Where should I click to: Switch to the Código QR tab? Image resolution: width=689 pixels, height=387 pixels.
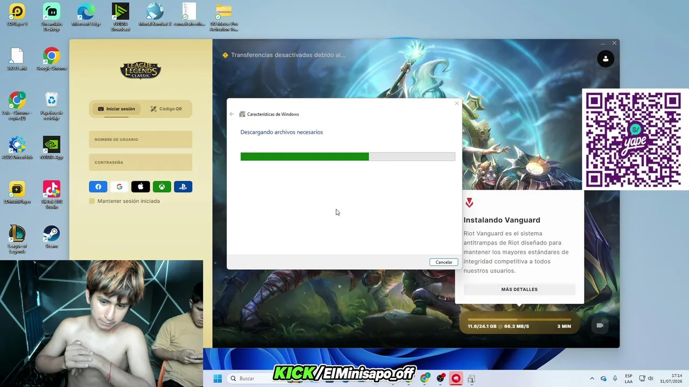166,109
